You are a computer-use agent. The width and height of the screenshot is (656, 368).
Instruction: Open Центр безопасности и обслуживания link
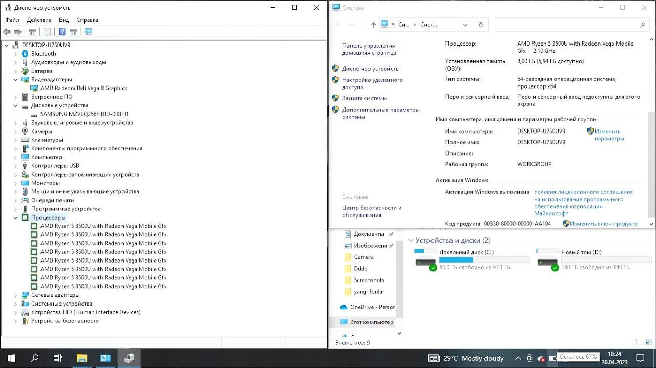(x=372, y=211)
